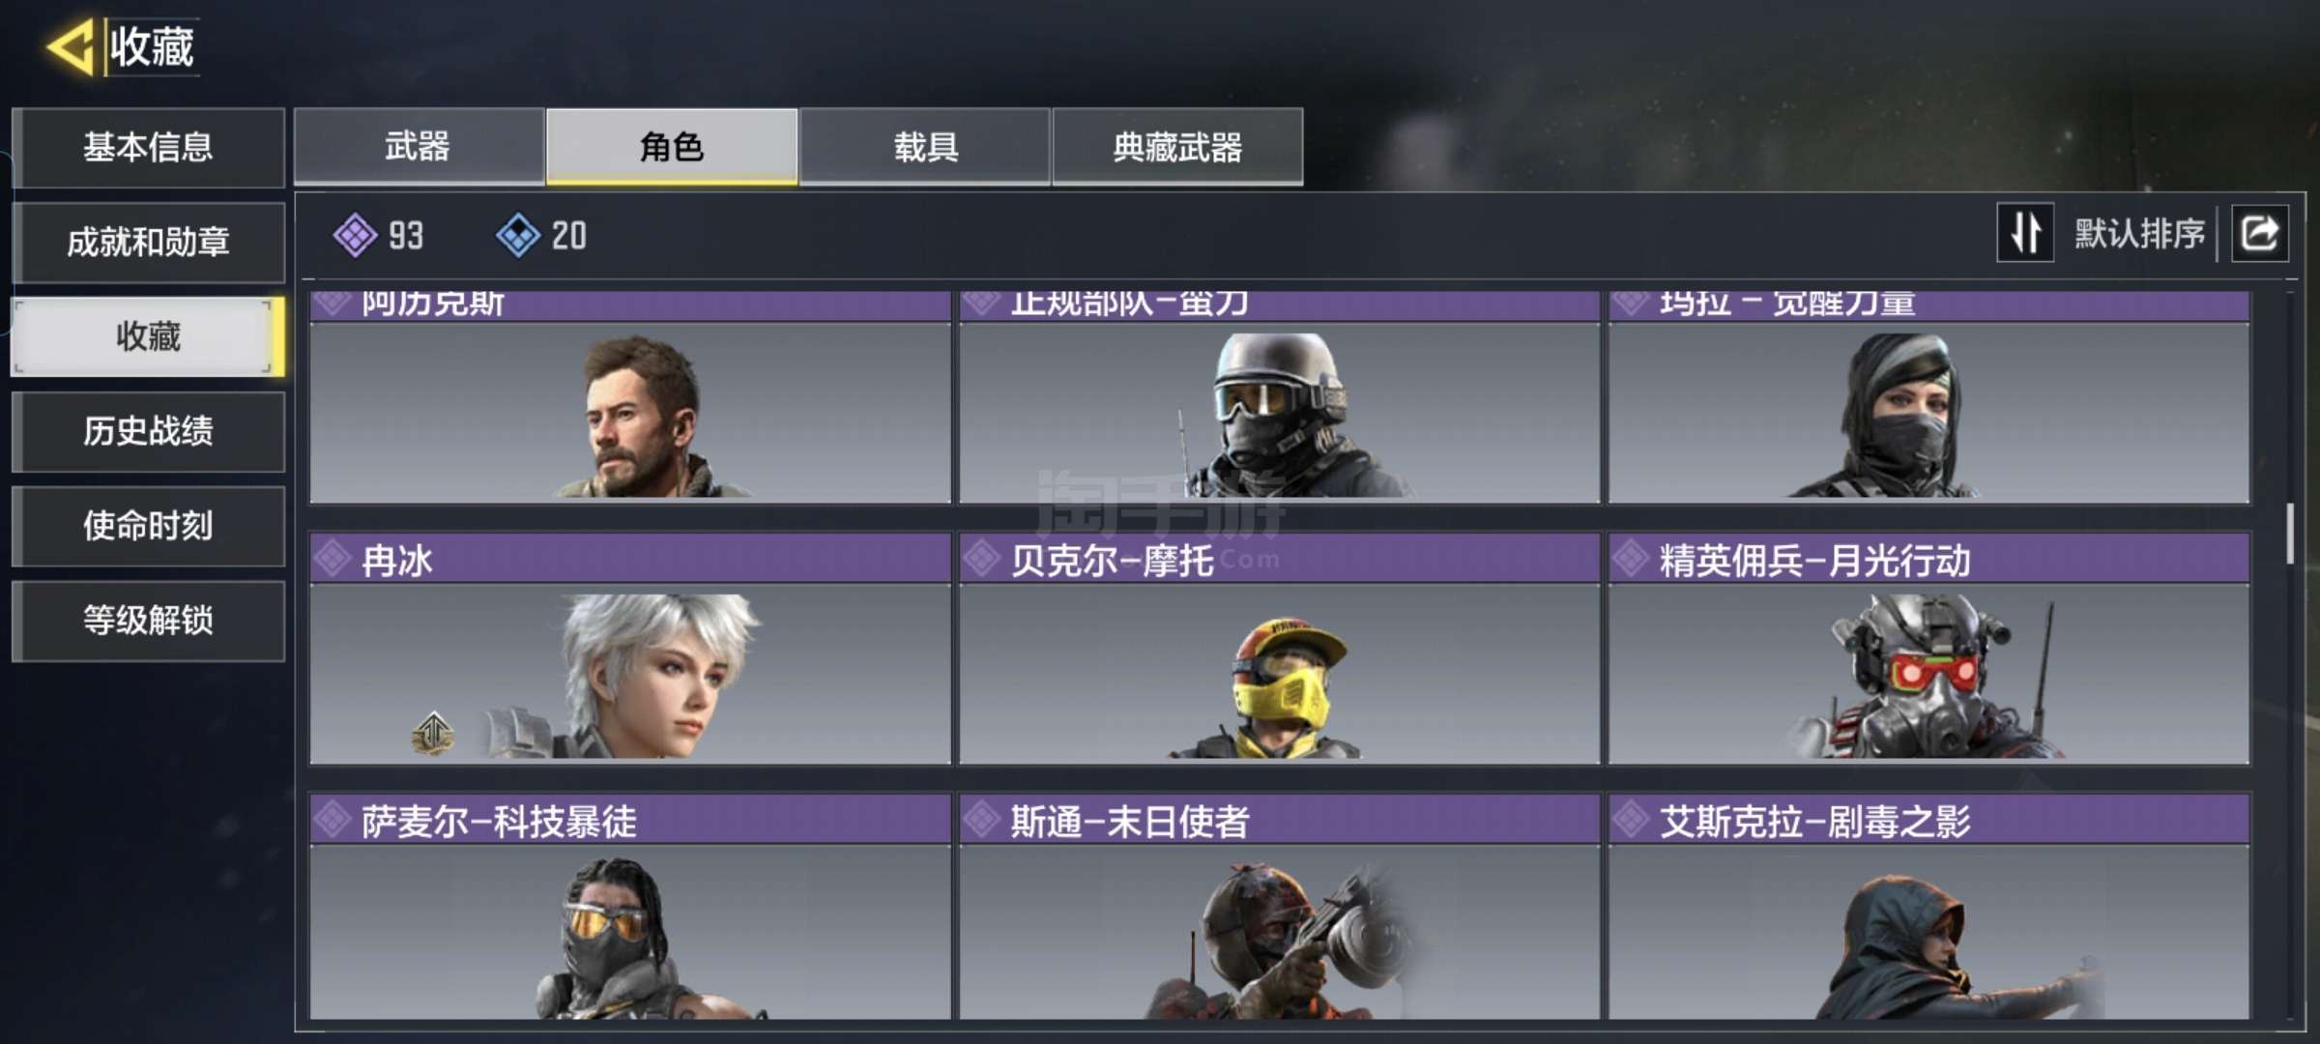Toggle the sort order arrows icon
Viewport: 2320px width, 1044px height.
click(2025, 233)
